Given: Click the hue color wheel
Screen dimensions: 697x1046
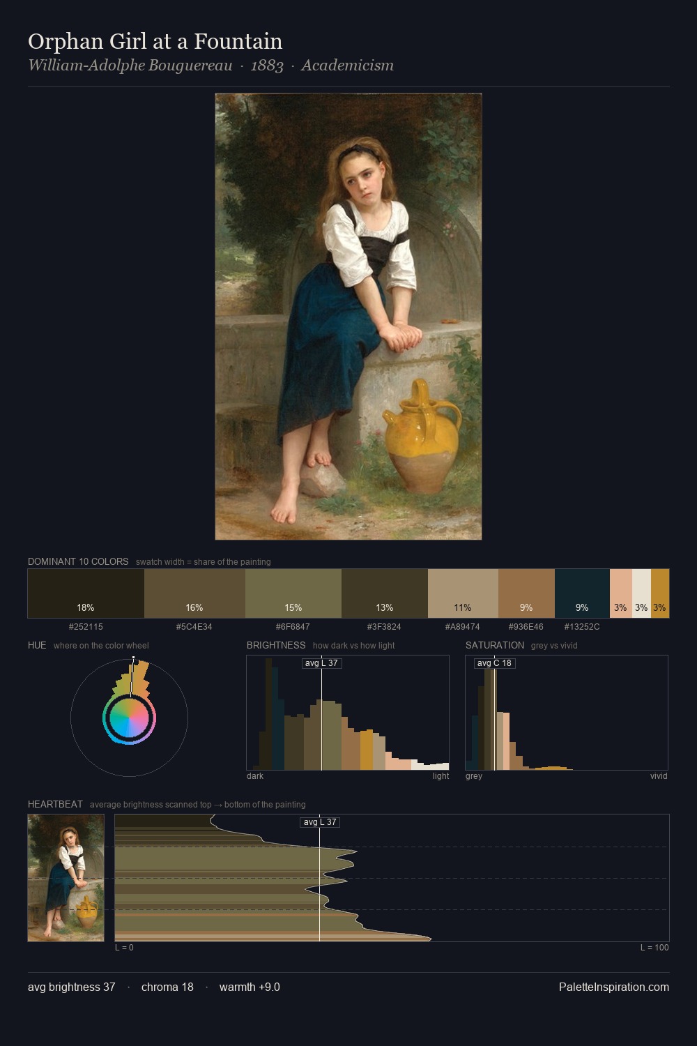Looking at the screenshot, I should tap(129, 718).
